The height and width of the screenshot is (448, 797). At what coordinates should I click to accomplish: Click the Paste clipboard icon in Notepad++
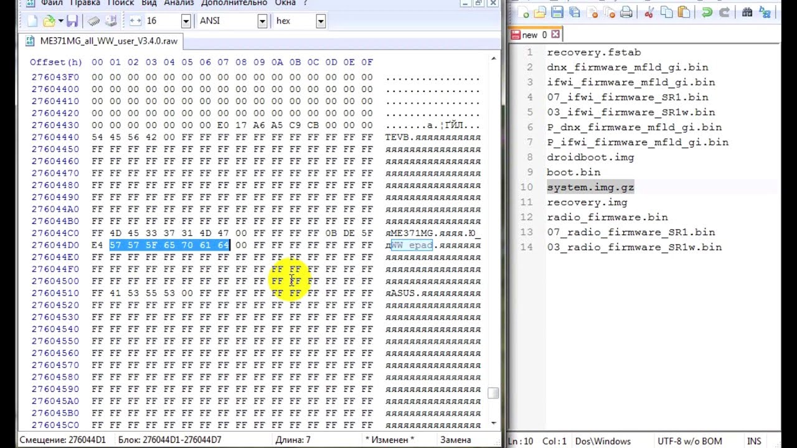click(684, 12)
